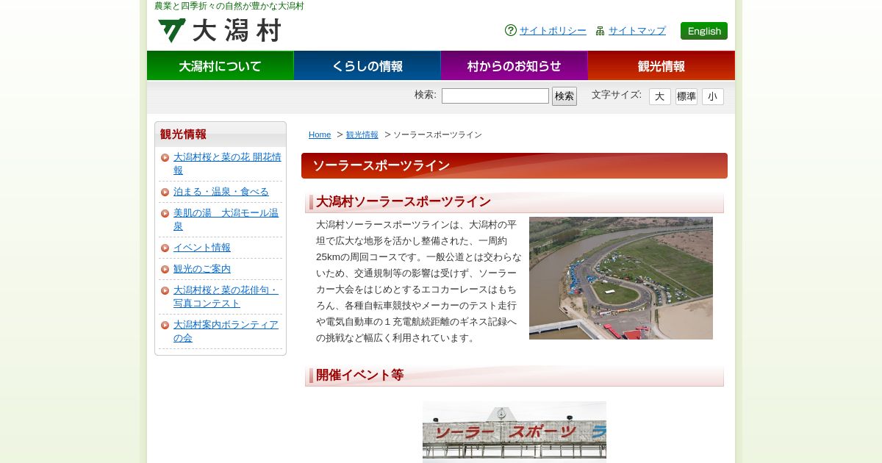This screenshot has width=882, height=463.
Task: Go to 観光情報 breadcrumb link
Action: [x=362, y=134]
